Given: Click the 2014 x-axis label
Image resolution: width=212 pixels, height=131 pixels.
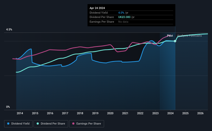Looking at the screenshot, I should (20, 113).
